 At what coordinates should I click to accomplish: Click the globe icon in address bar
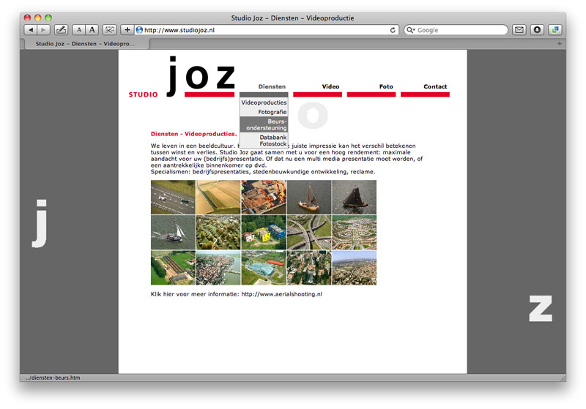pyautogui.click(x=139, y=30)
